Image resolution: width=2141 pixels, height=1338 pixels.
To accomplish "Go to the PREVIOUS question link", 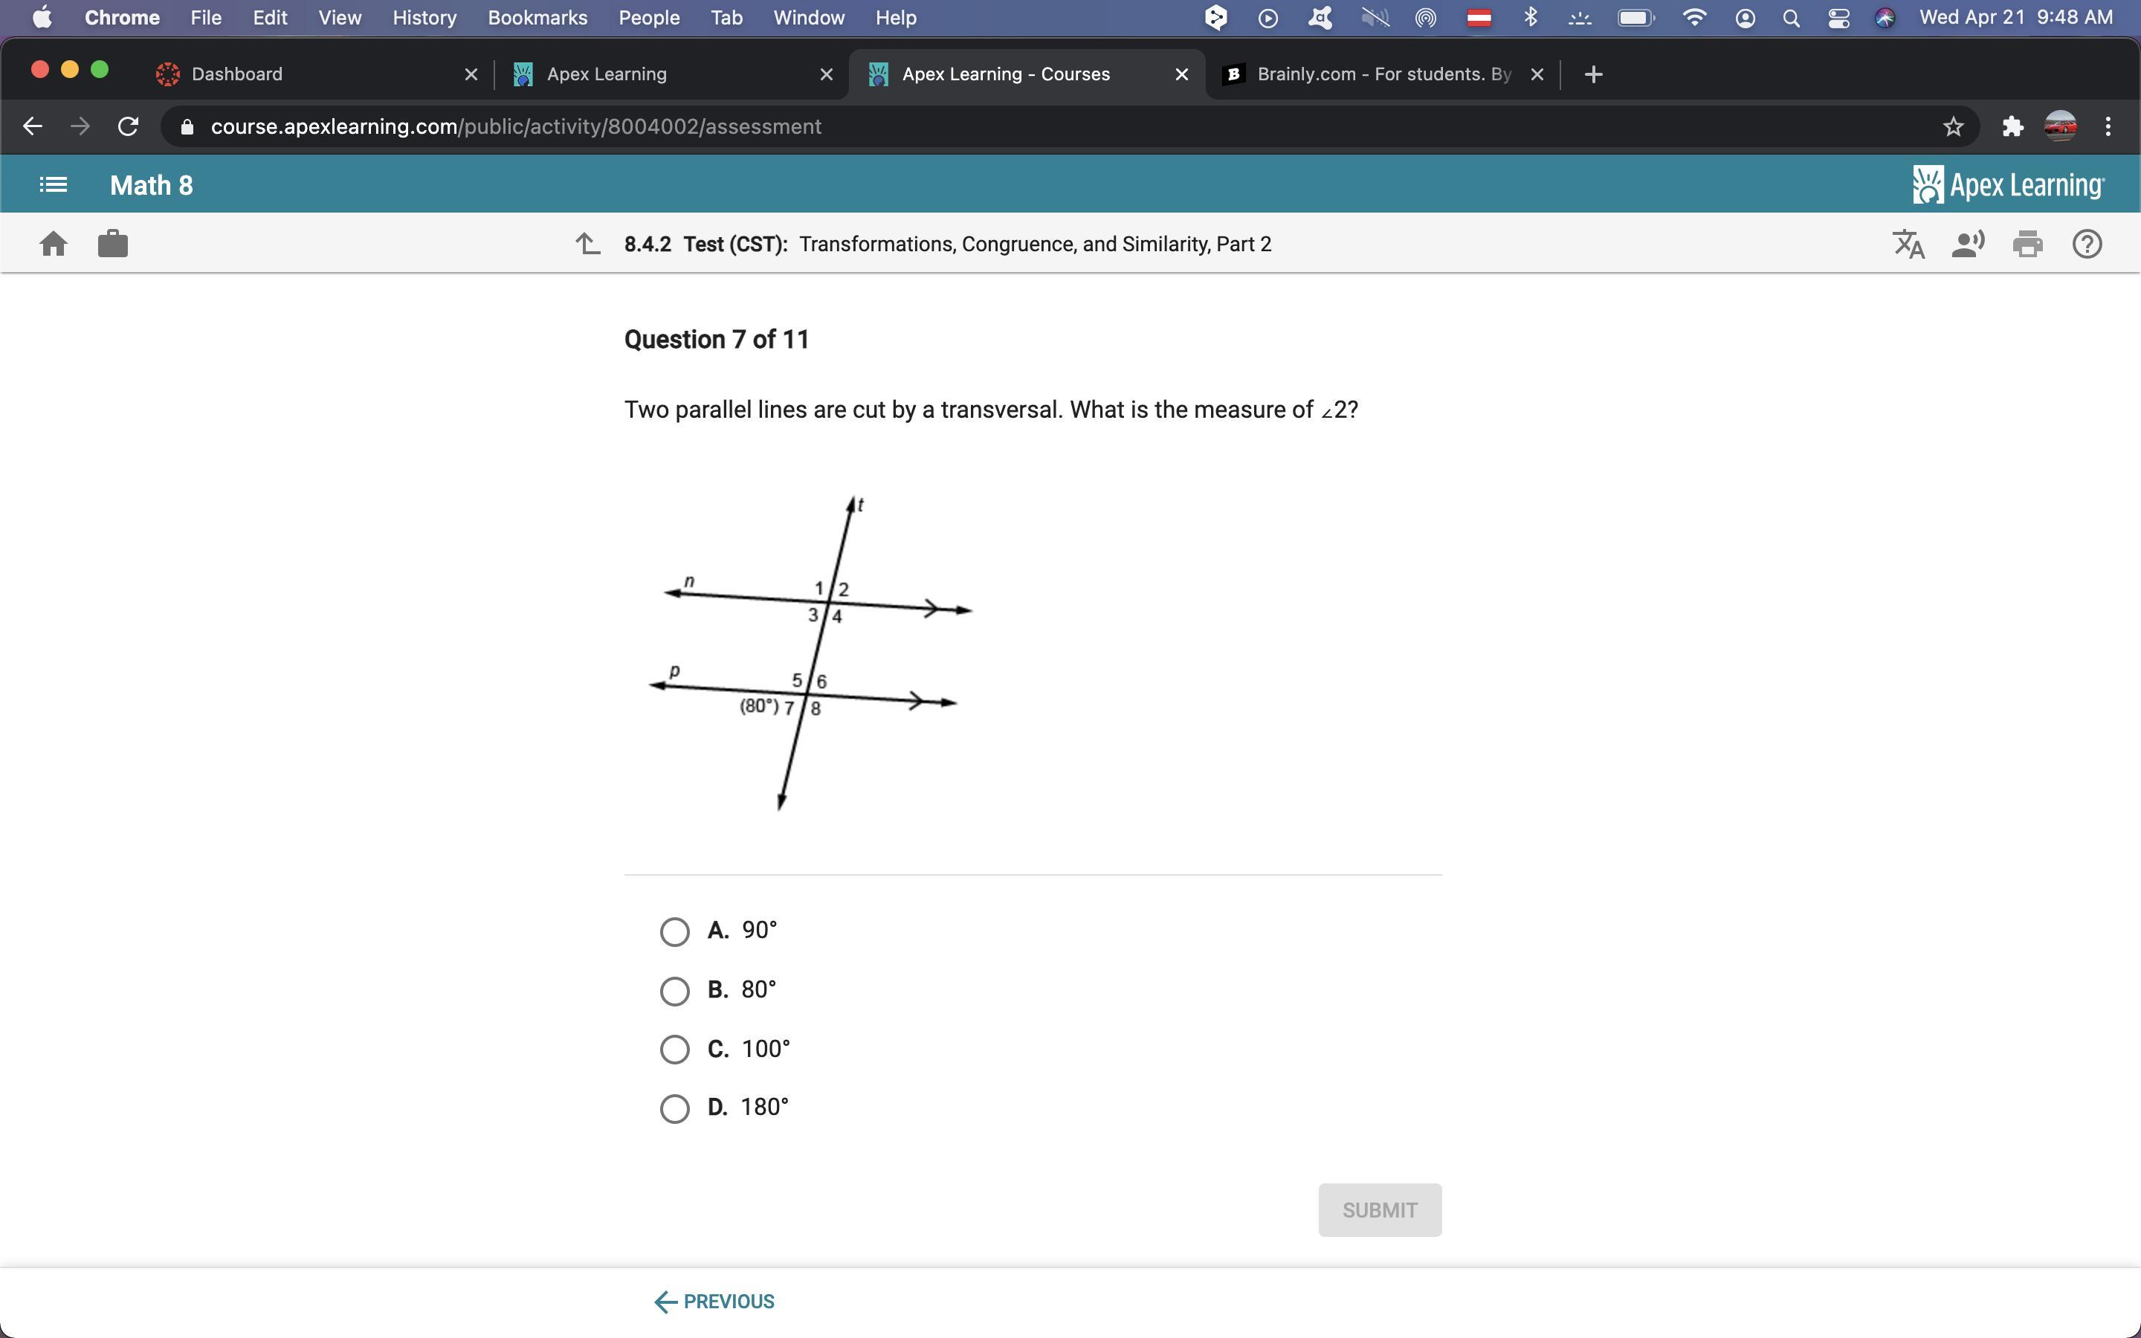I will (x=715, y=1301).
